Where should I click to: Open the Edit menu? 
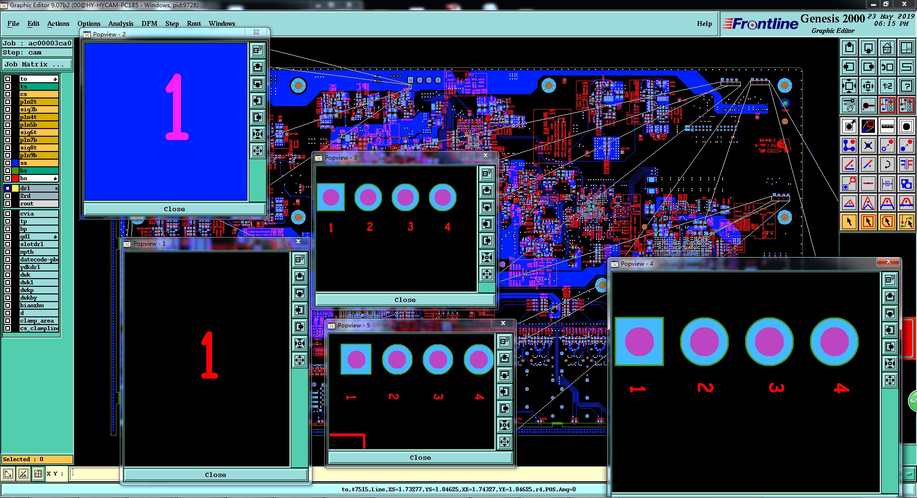tap(33, 23)
